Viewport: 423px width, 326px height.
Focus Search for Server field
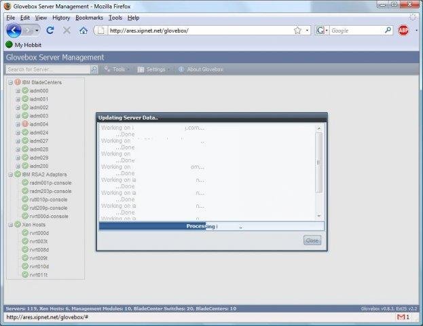click(48, 69)
